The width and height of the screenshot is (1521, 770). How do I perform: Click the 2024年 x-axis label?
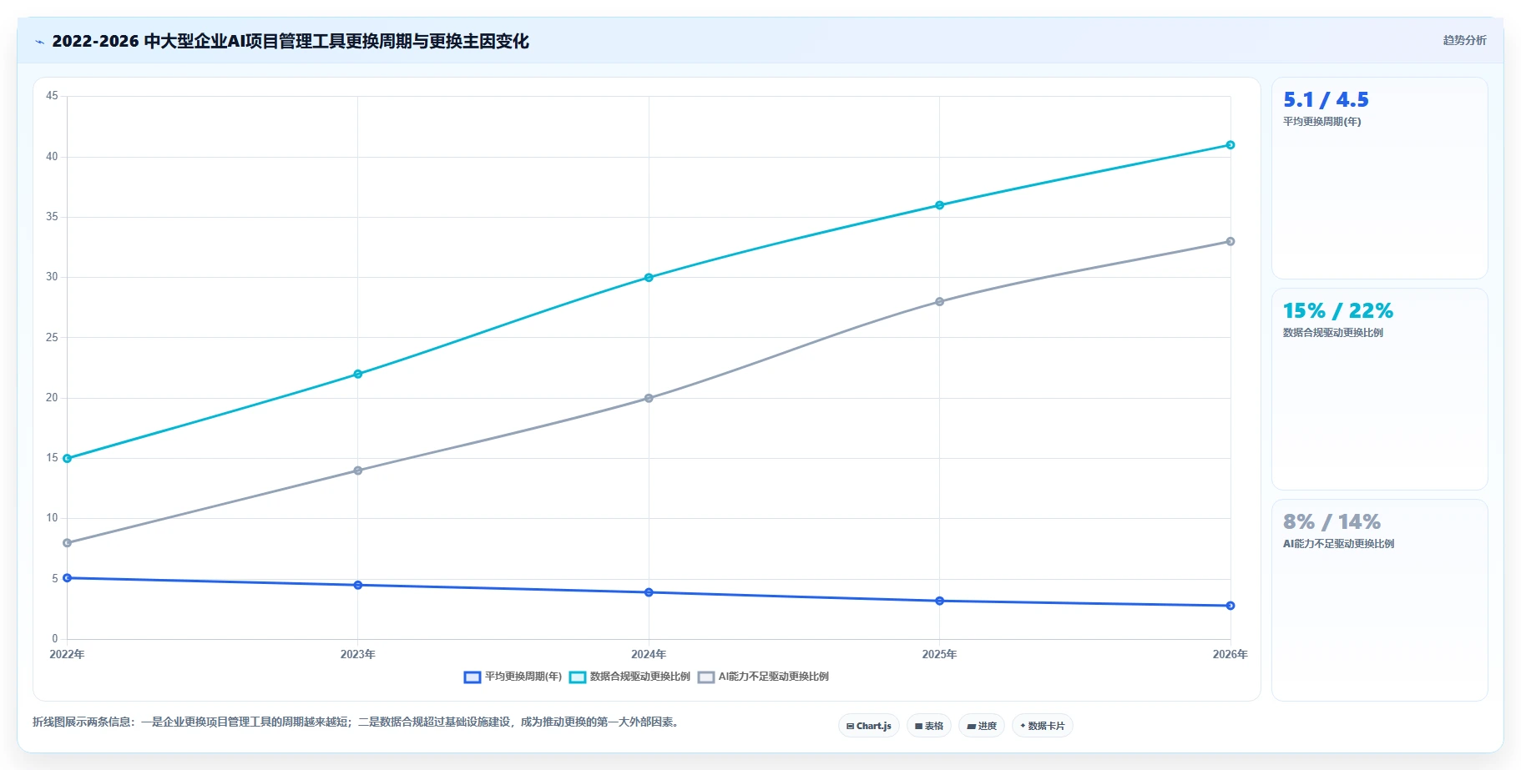pyautogui.click(x=649, y=655)
